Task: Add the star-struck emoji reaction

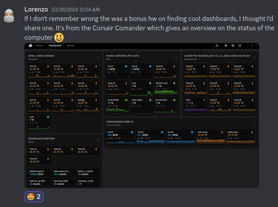Action: 34,197
